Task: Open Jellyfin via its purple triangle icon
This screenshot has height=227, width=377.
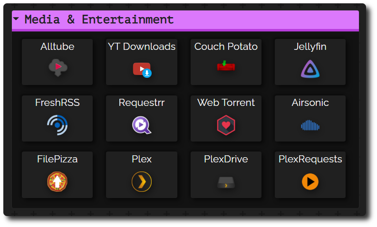Action: [310, 69]
